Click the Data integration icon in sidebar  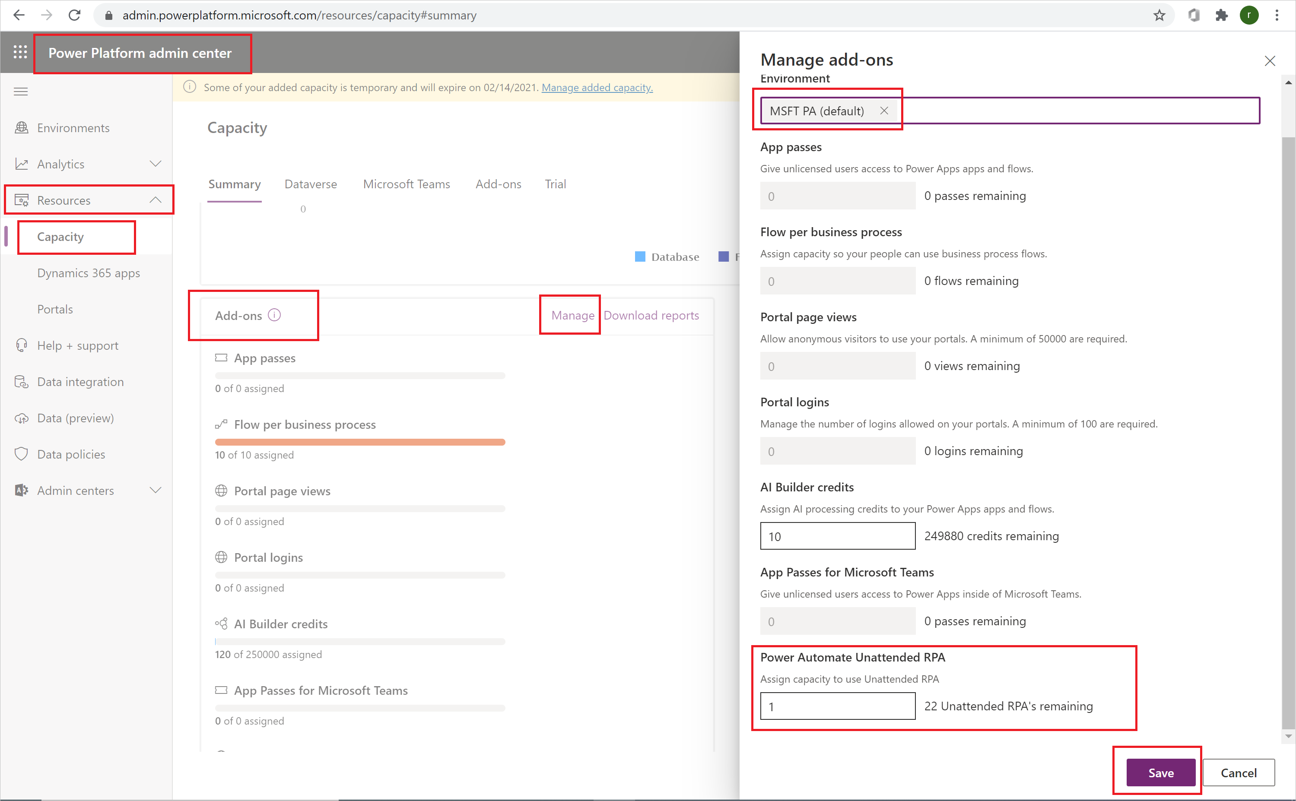click(19, 380)
